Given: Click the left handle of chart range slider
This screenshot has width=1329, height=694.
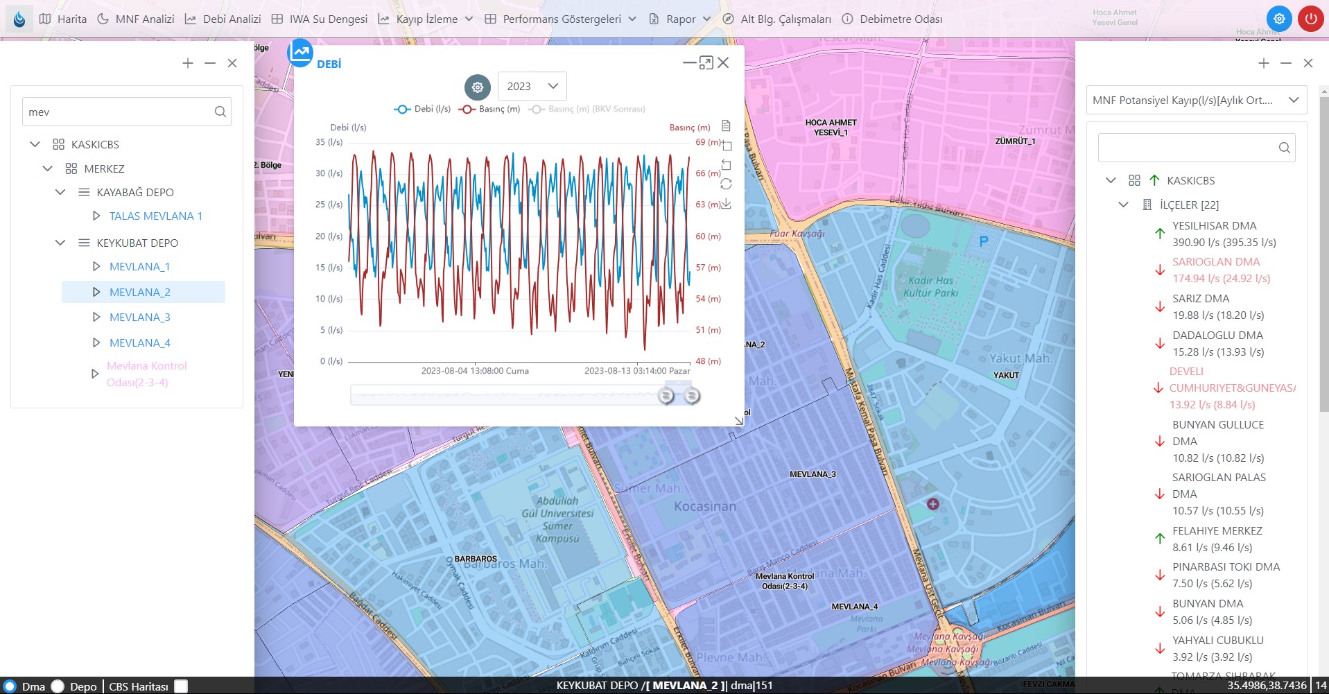Looking at the screenshot, I should [666, 395].
